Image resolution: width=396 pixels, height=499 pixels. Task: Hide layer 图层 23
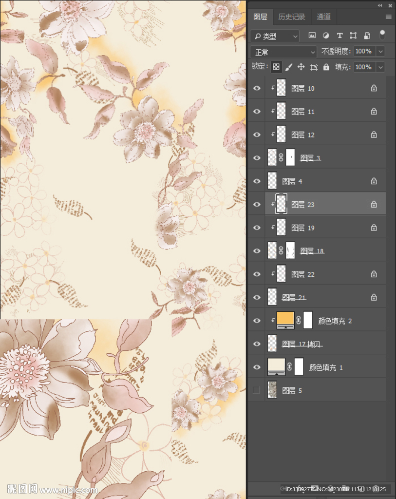[x=257, y=205]
